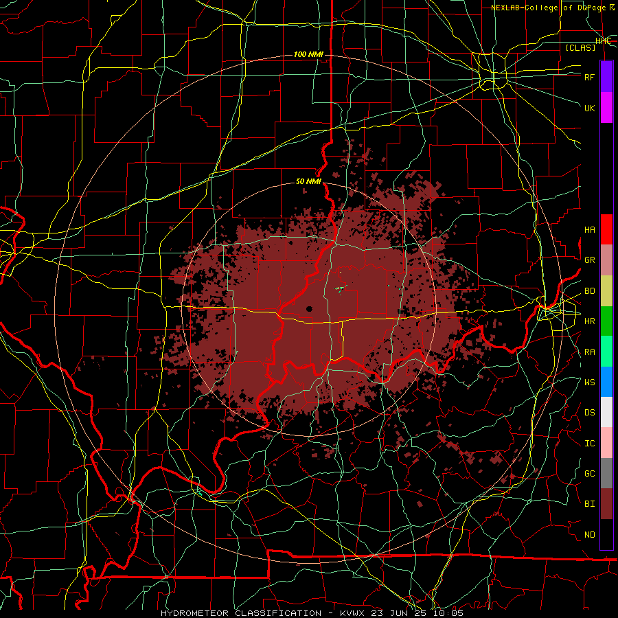Click the GR legend label text
Screen dimensions: 618x618
589,260
